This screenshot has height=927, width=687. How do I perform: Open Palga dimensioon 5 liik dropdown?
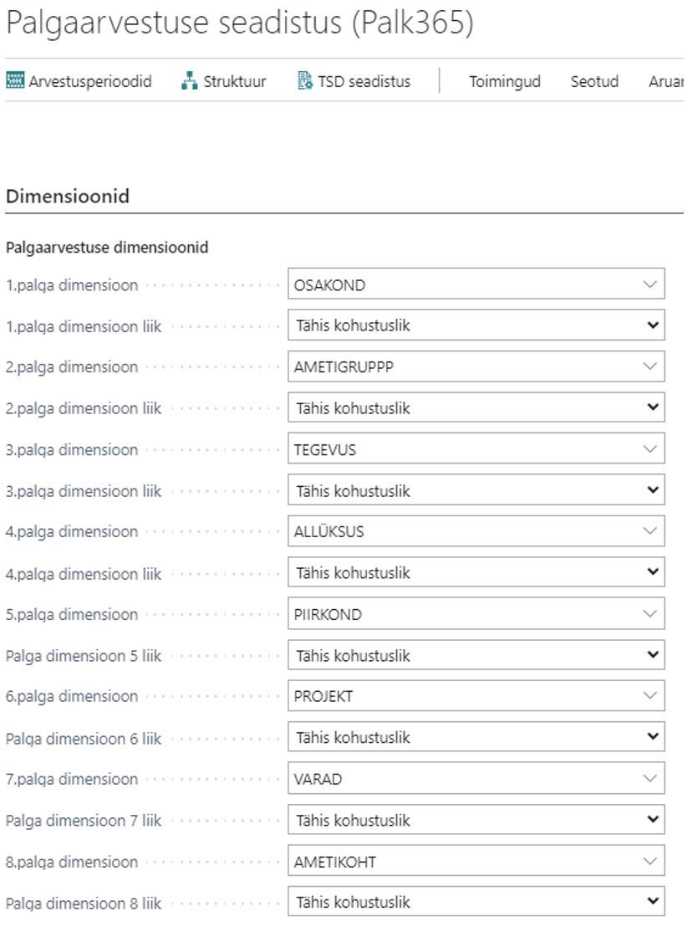(x=476, y=654)
